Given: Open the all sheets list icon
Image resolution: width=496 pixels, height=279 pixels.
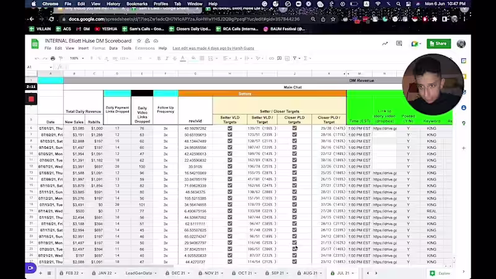Looking at the screenshot, I should coord(50,273).
